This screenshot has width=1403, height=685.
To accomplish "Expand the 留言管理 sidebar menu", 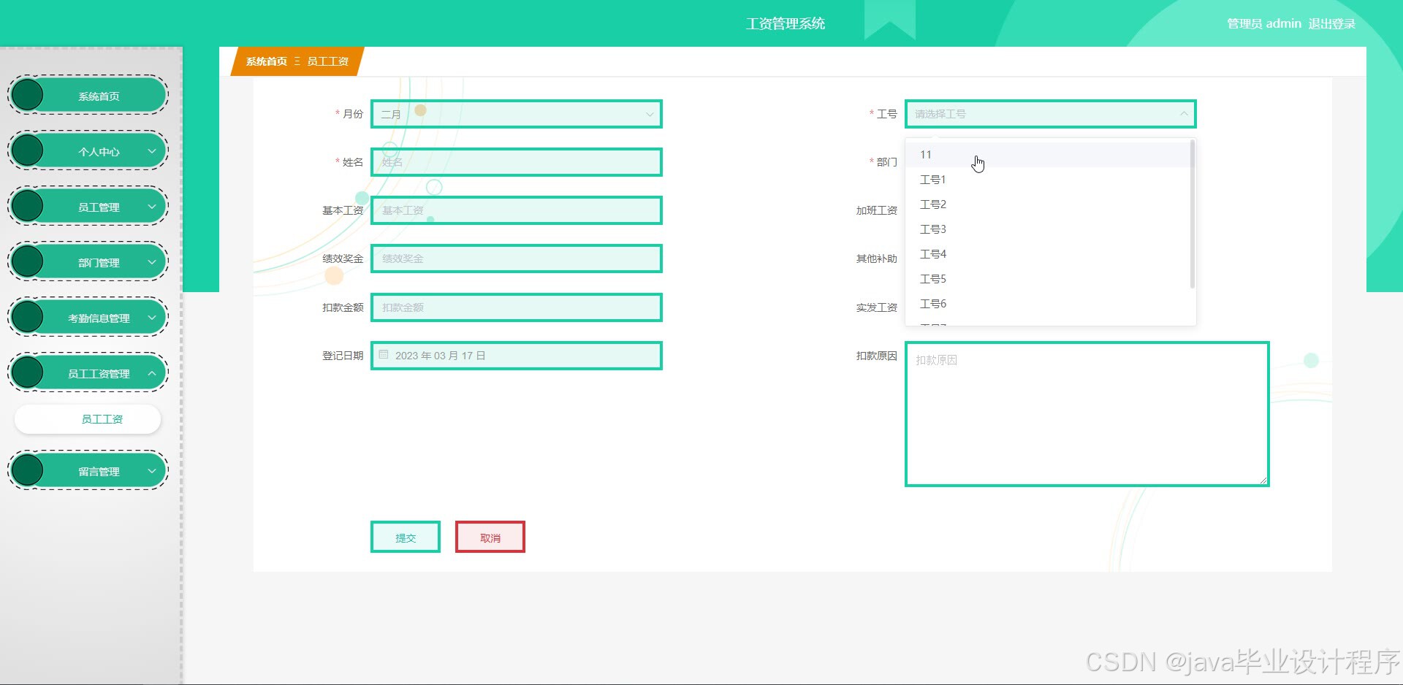I will pyautogui.click(x=88, y=471).
